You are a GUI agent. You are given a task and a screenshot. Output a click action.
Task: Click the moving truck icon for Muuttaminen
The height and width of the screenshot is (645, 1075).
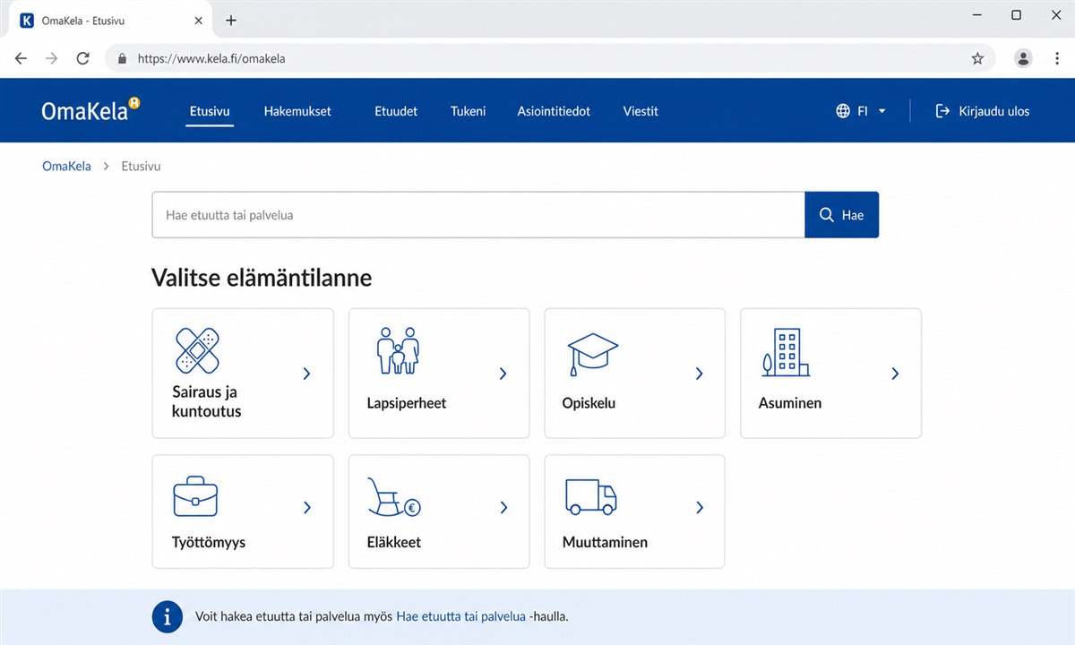pos(591,497)
